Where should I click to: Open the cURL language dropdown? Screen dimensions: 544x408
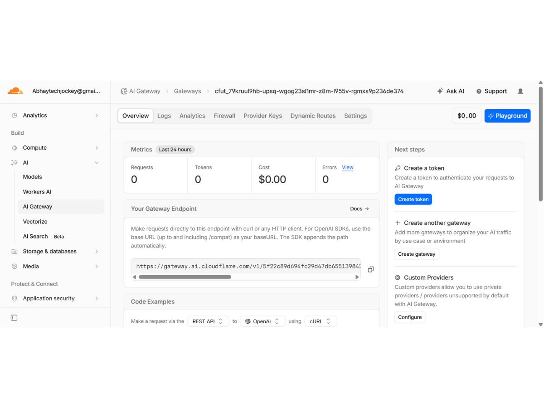(321, 321)
